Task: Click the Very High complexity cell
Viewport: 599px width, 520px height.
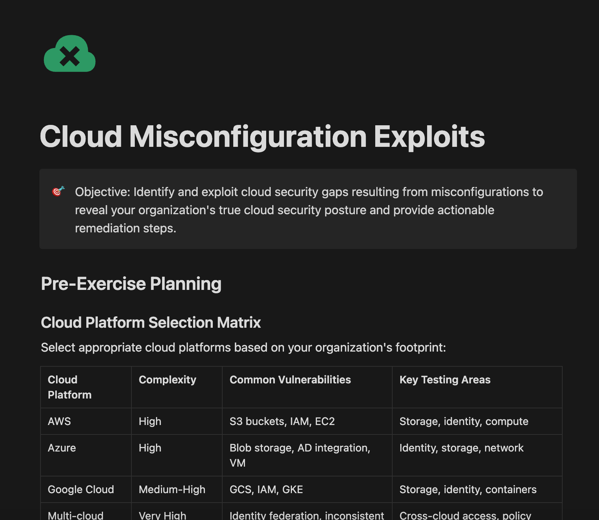Action: 177,512
